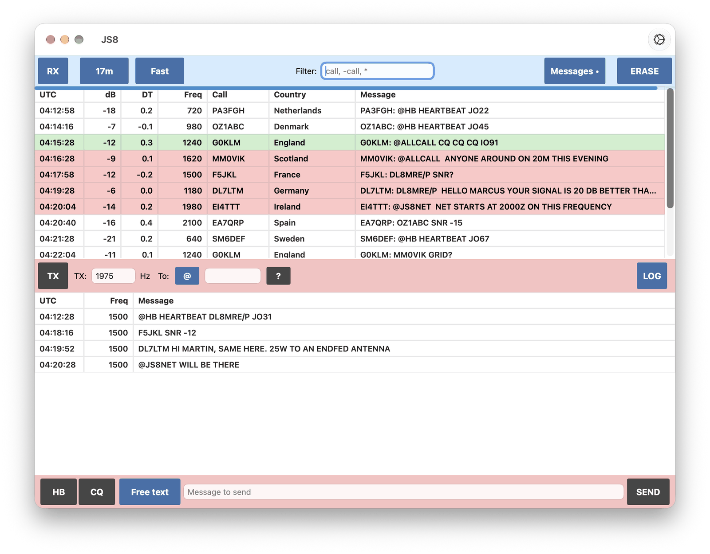Click the @ group address button

click(x=187, y=276)
